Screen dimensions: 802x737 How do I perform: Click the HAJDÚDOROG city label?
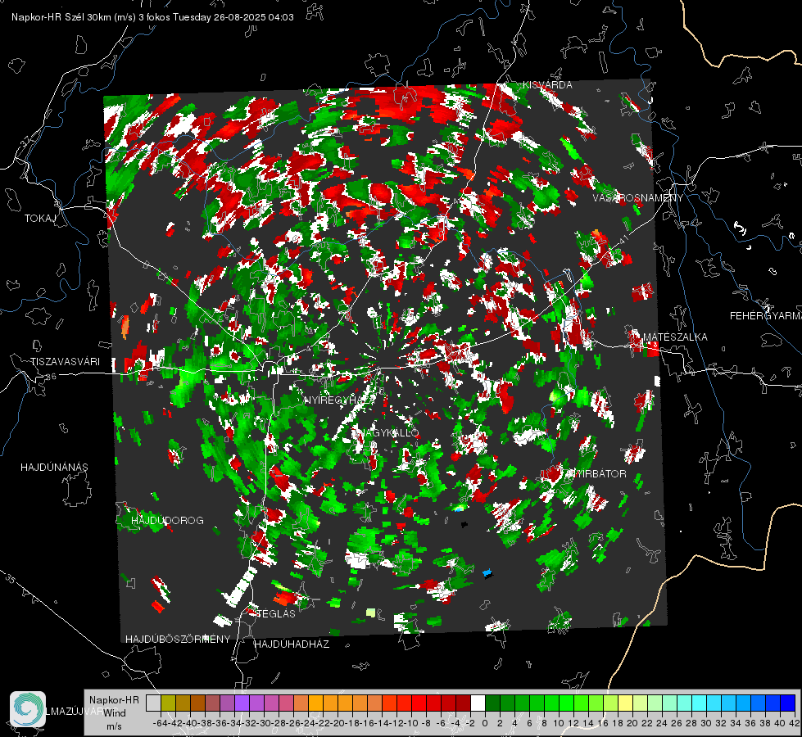click(x=167, y=521)
